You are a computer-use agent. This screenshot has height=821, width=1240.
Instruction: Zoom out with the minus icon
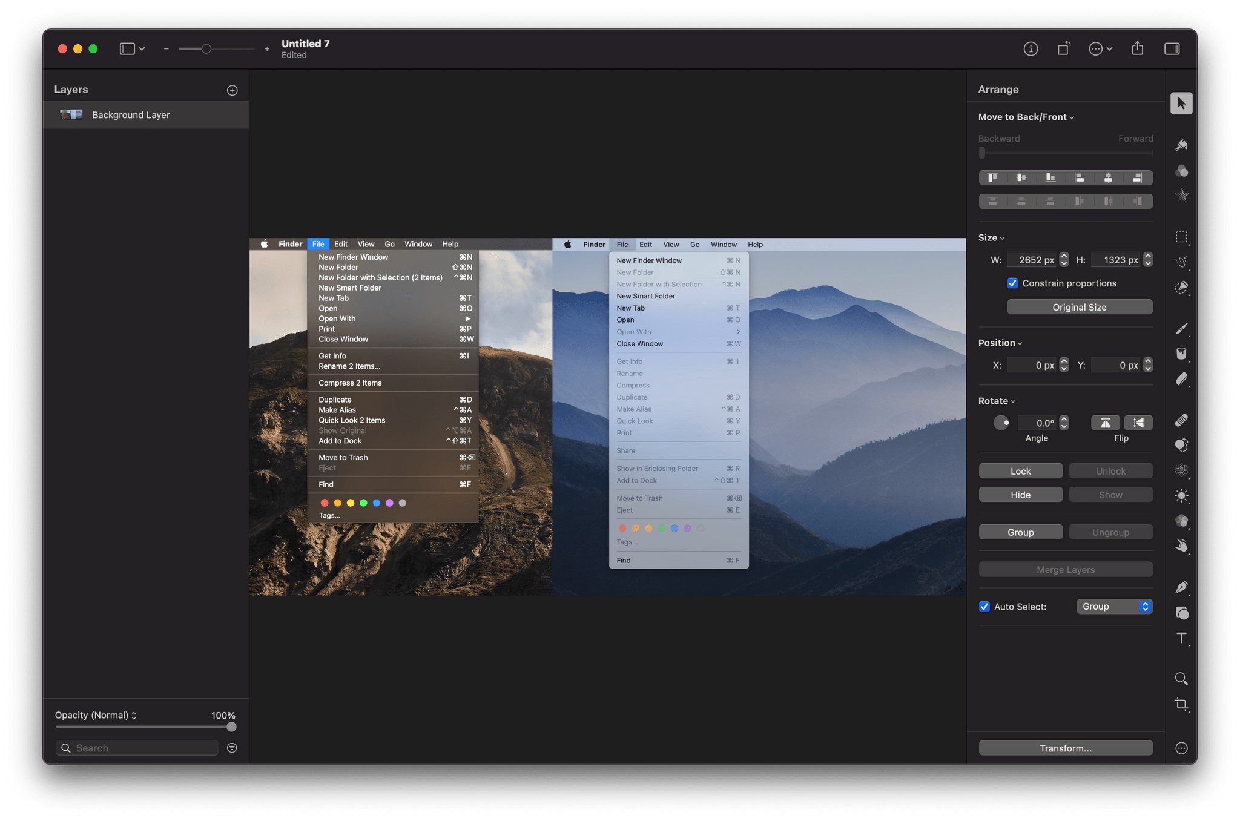166,49
